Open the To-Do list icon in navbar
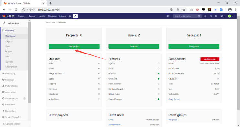This screenshot has width=240, height=127. coord(216,16)
